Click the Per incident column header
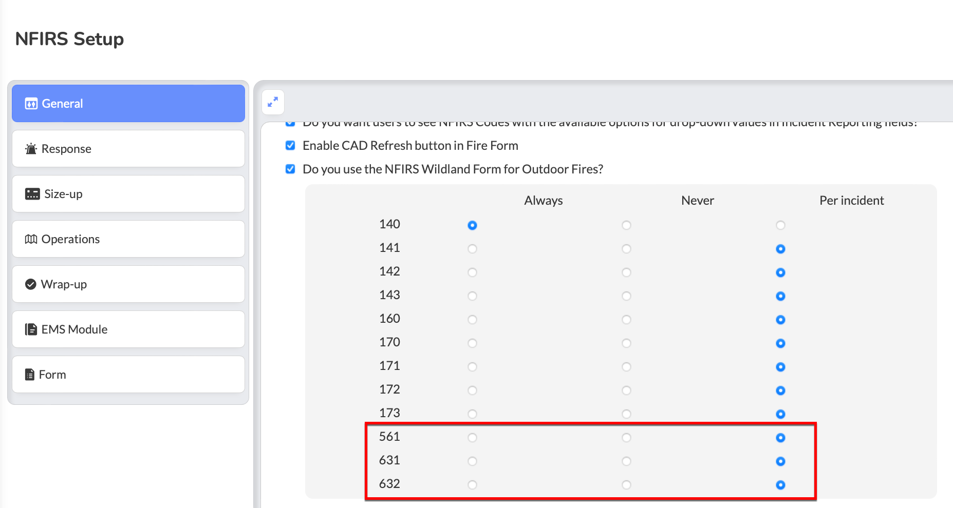This screenshot has height=508, width=953. (x=852, y=201)
